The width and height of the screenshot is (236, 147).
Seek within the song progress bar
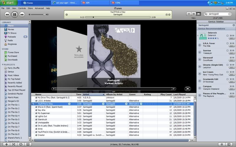coord(118,17)
